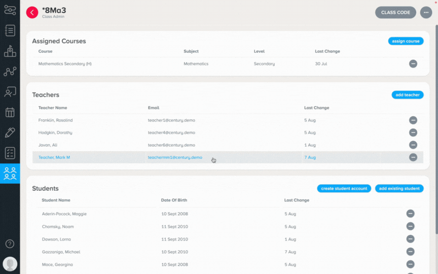The width and height of the screenshot is (438, 274).
Task: Remove student Aderin-Pocock, Maggie
Action: (x=410, y=214)
